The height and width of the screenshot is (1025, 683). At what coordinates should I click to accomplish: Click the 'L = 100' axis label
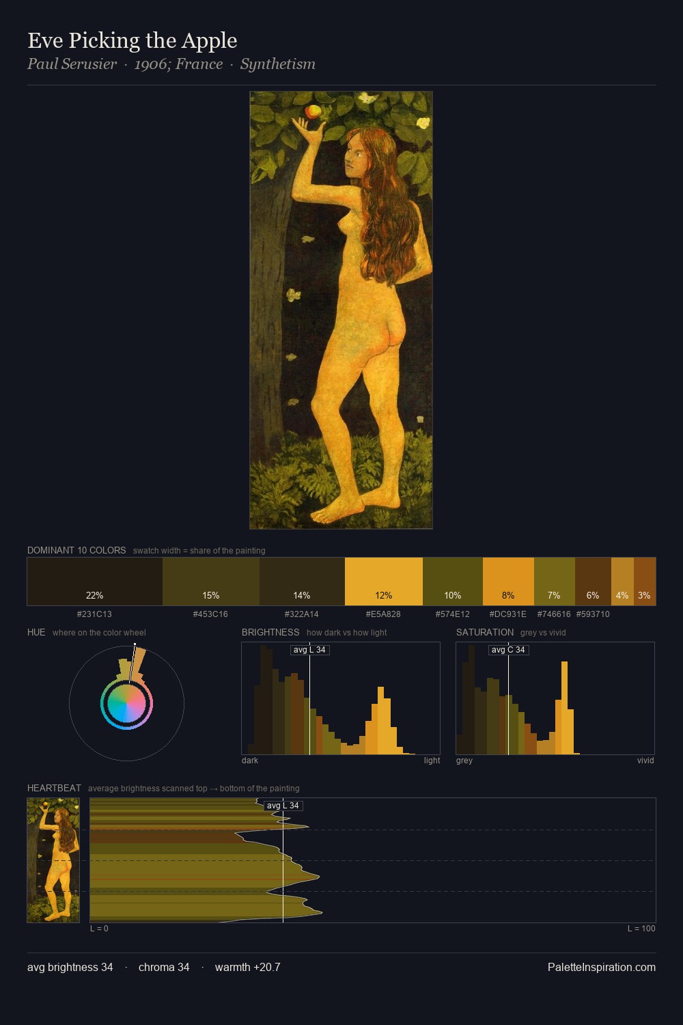[641, 928]
